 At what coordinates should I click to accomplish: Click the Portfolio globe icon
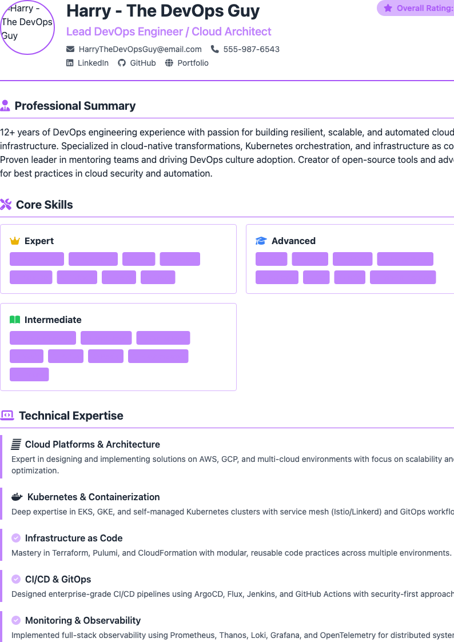coord(169,63)
